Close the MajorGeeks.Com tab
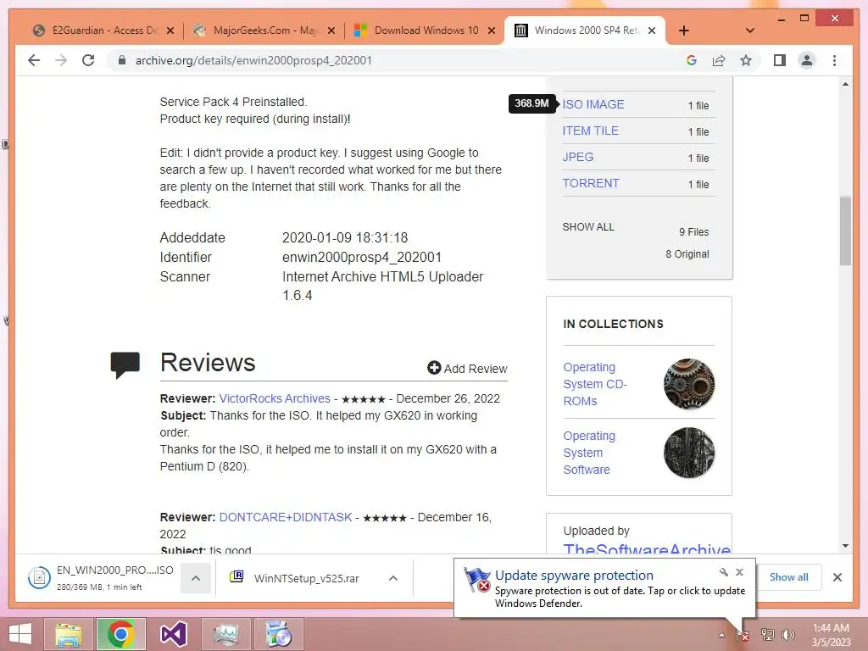Screen dimensions: 868x651 [331, 31]
